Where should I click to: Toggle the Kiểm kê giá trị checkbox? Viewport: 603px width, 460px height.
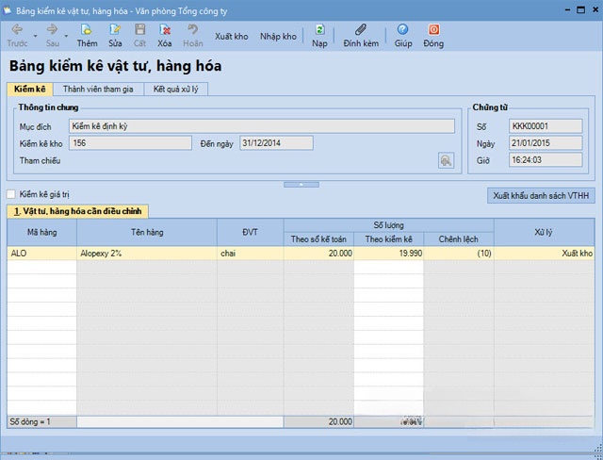pos(11,194)
